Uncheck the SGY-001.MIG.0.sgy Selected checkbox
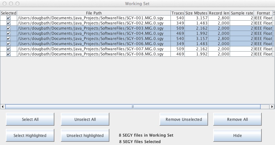The width and height of the screenshot is (275, 145). pos(8,18)
